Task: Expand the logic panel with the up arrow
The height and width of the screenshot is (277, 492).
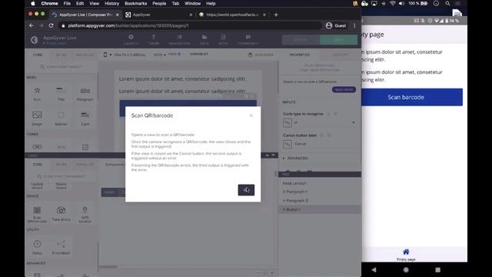Action: [x=268, y=155]
